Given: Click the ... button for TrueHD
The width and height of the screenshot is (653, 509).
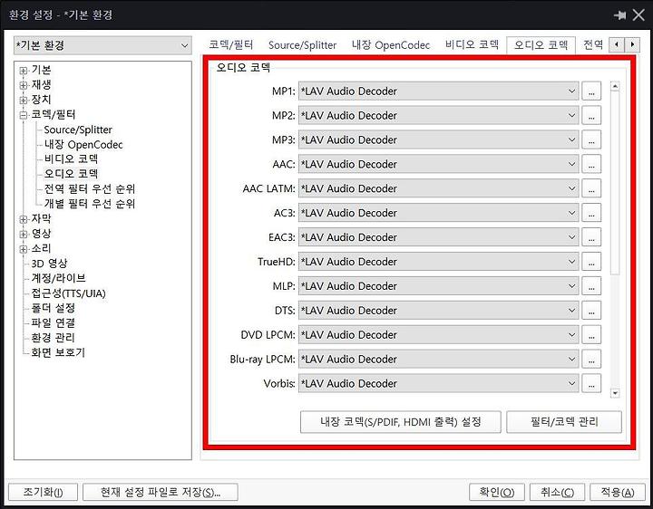Looking at the screenshot, I should pos(591,262).
